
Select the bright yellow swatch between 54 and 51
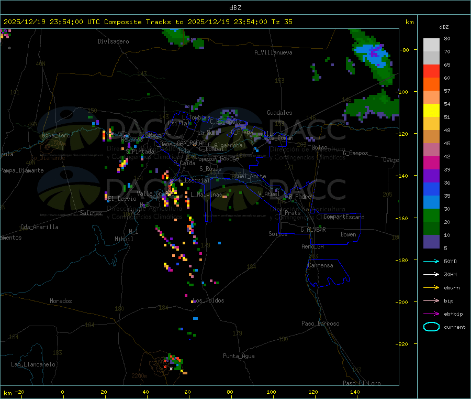click(x=431, y=111)
